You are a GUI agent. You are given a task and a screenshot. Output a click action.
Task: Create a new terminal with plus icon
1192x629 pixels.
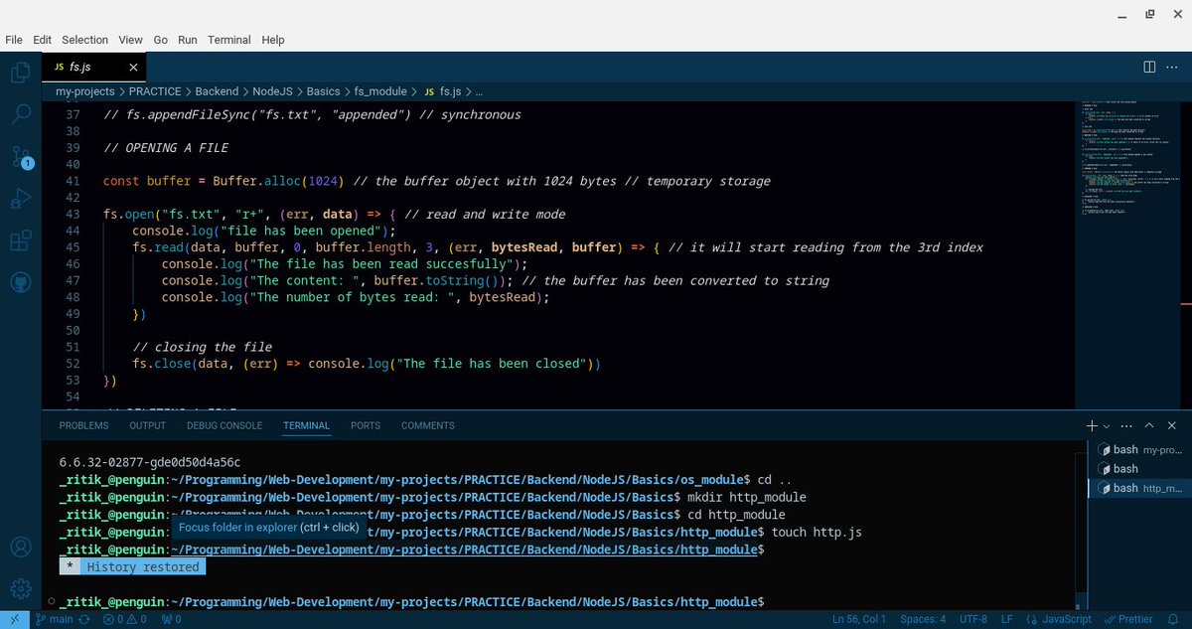(1092, 425)
